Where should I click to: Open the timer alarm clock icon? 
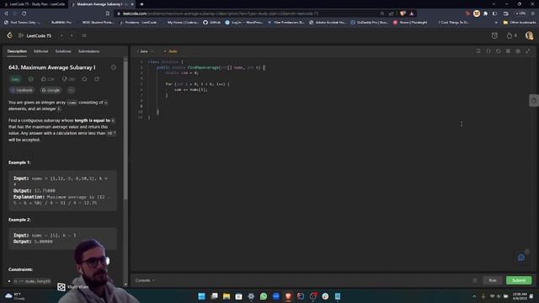(x=494, y=35)
